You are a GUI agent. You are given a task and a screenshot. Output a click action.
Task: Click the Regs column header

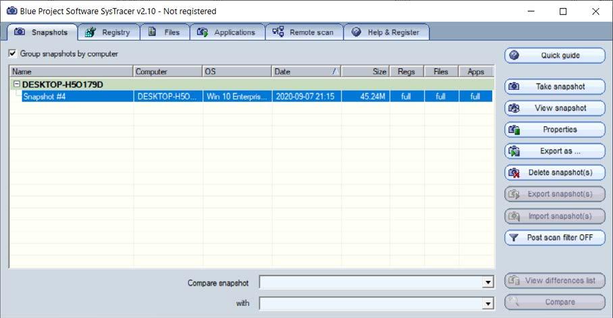(x=407, y=72)
